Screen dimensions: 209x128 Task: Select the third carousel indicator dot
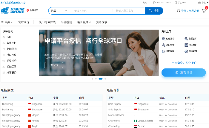pos(101,79)
